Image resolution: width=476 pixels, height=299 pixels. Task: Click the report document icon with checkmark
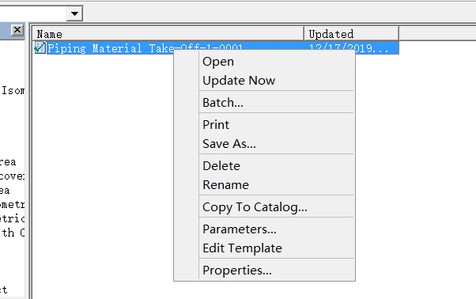[x=40, y=47]
